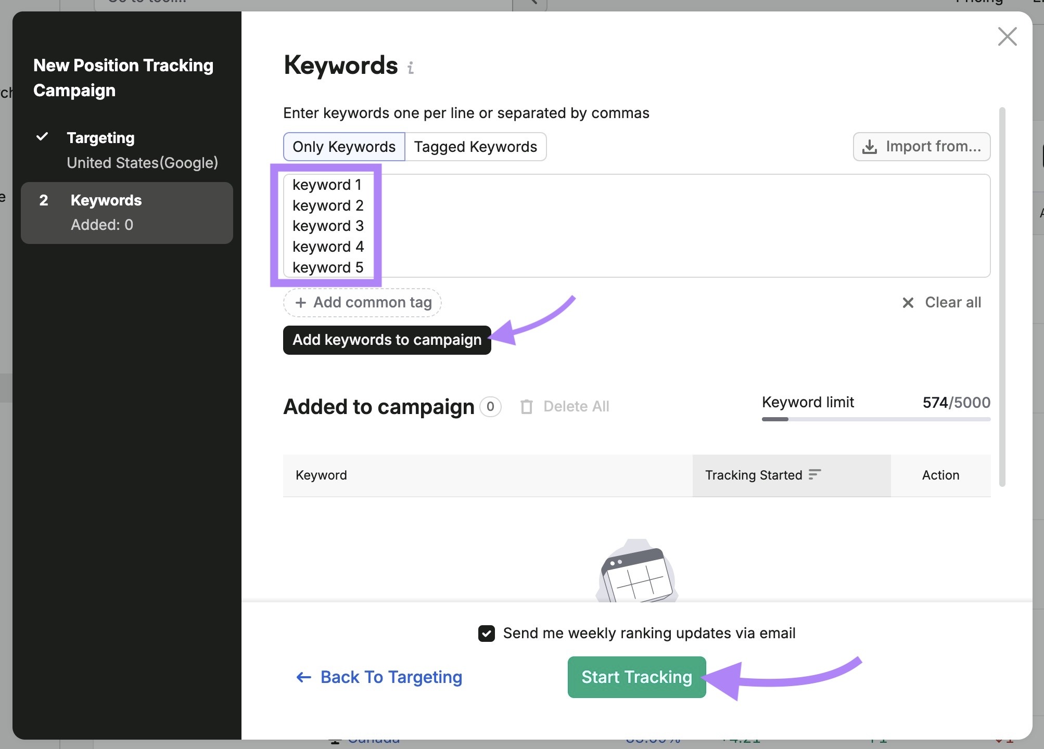This screenshot has width=1044, height=749.
Task: Toggle weekly ranking updates email checkbox
Action: coord(487,634)
